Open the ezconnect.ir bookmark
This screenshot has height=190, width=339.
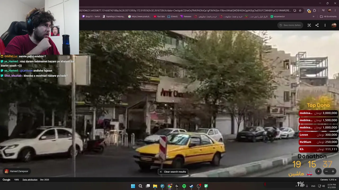[278, 16]
